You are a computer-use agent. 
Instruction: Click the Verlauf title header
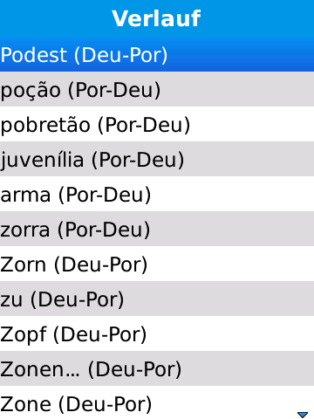point(156,18)
